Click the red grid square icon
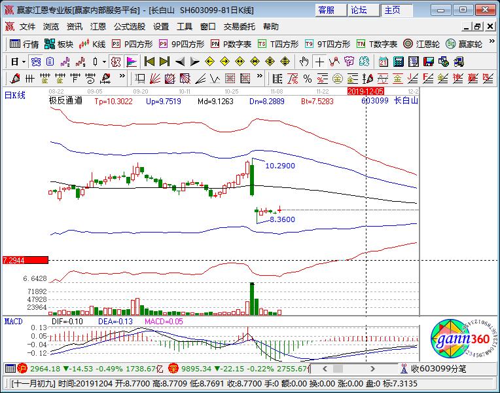The height and width of the screenshot is (393, 500). pos(230,79)
